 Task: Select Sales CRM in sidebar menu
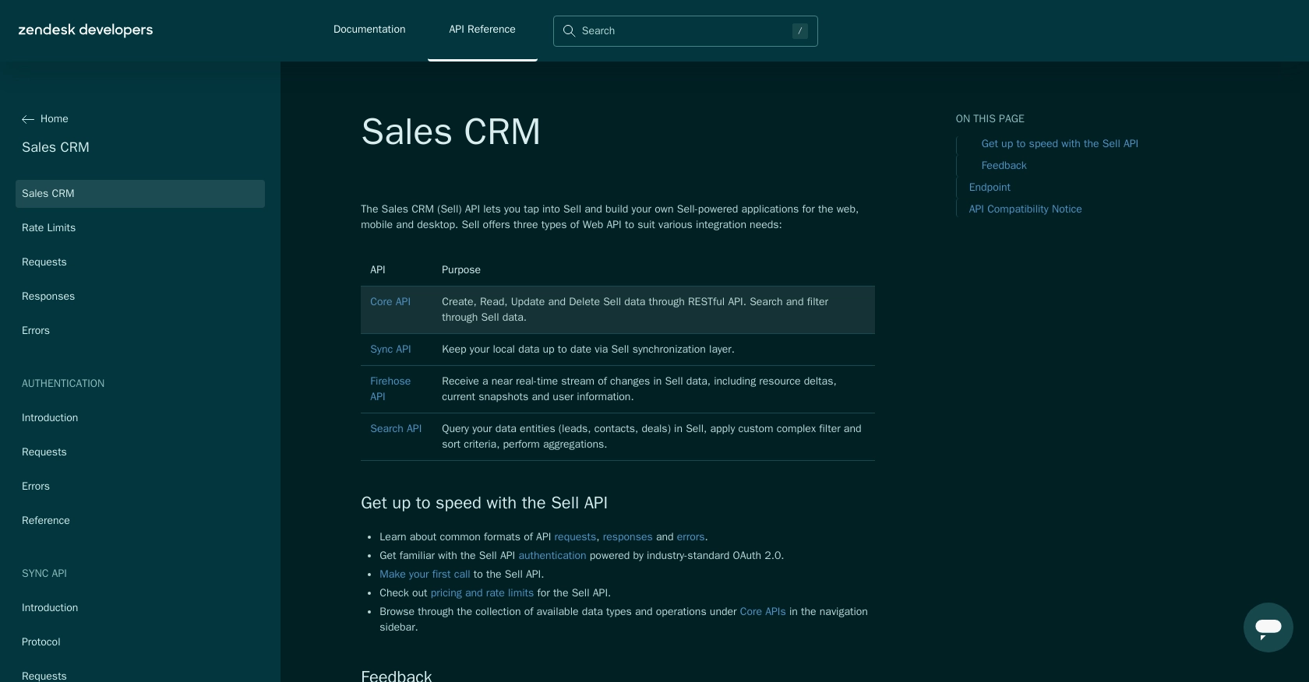pos(140,194)
